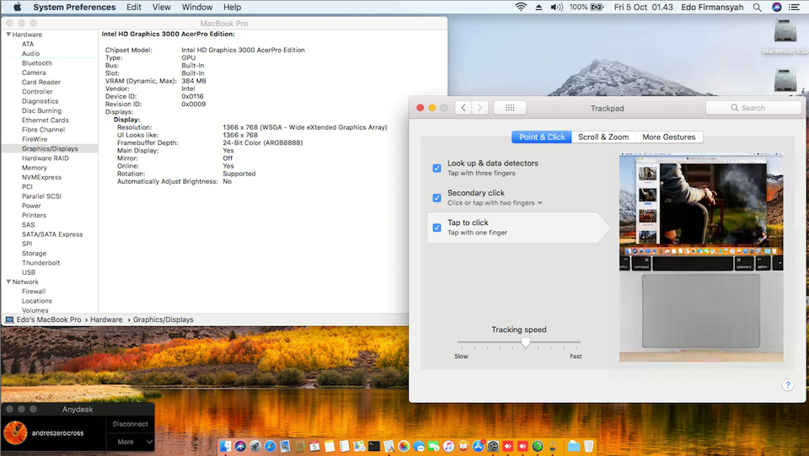Open Calendar icon in the Dock
The image size is (809, 456).
[x=314, y=446]
